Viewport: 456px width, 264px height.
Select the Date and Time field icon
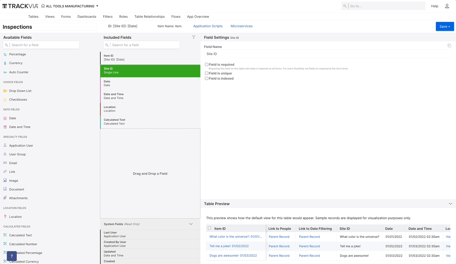pos(5,127)
